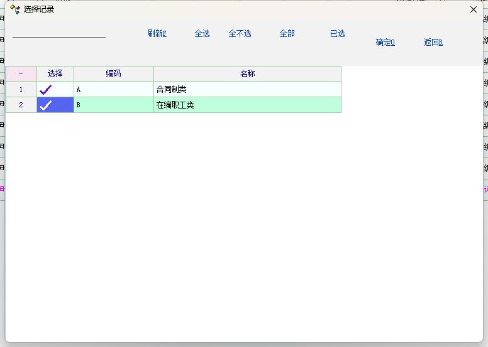Click the 合同制类 name cell
Image resolution: width=488 pixels, height=347 pixels.
tap(172, 90)
